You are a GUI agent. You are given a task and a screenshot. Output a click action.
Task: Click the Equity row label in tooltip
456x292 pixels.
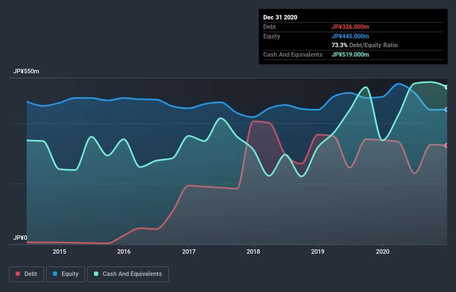coord(272,36)
